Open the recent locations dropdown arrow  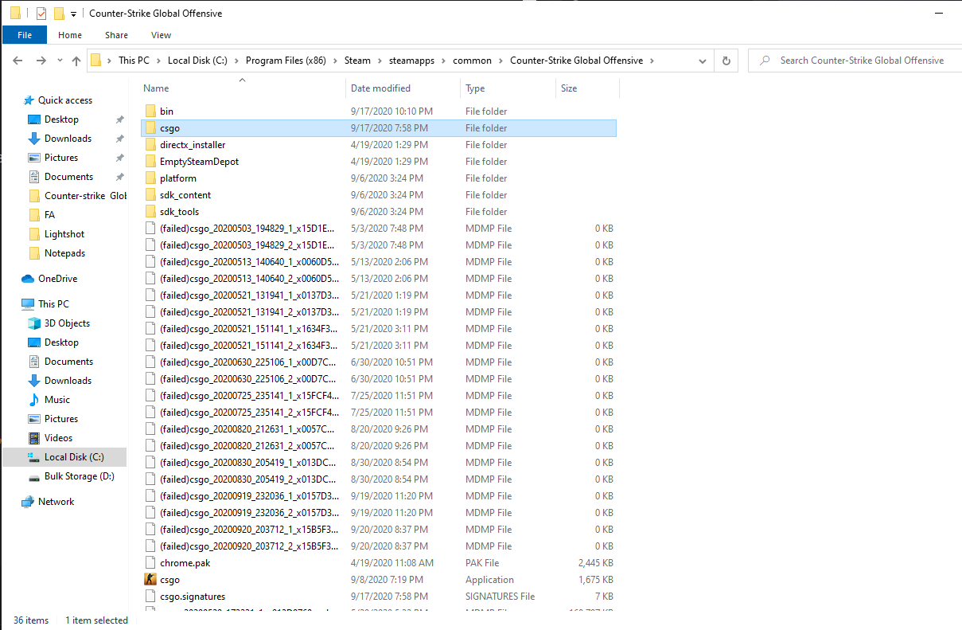point(60,61)
